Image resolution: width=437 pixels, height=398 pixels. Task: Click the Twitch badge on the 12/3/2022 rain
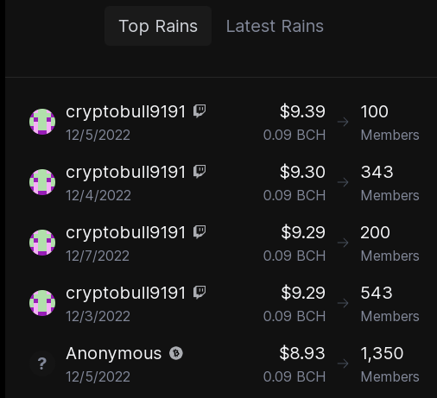199,293
